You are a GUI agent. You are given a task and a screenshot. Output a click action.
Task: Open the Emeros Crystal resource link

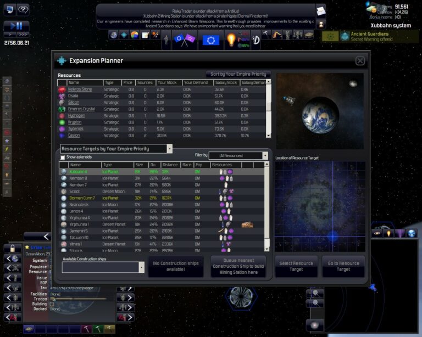81,109
